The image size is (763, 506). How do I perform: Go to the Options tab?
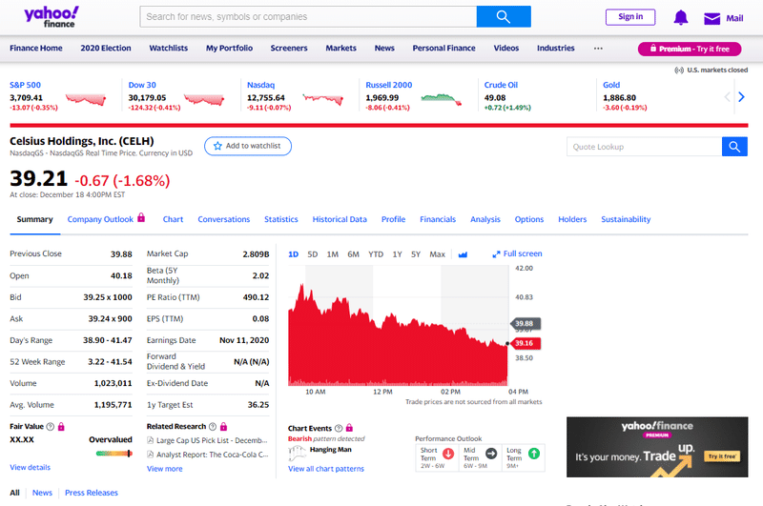click(x=529, y=219)
